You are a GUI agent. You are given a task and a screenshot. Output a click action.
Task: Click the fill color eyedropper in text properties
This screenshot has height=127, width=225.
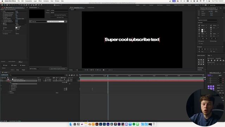click(x=211, y=30)
